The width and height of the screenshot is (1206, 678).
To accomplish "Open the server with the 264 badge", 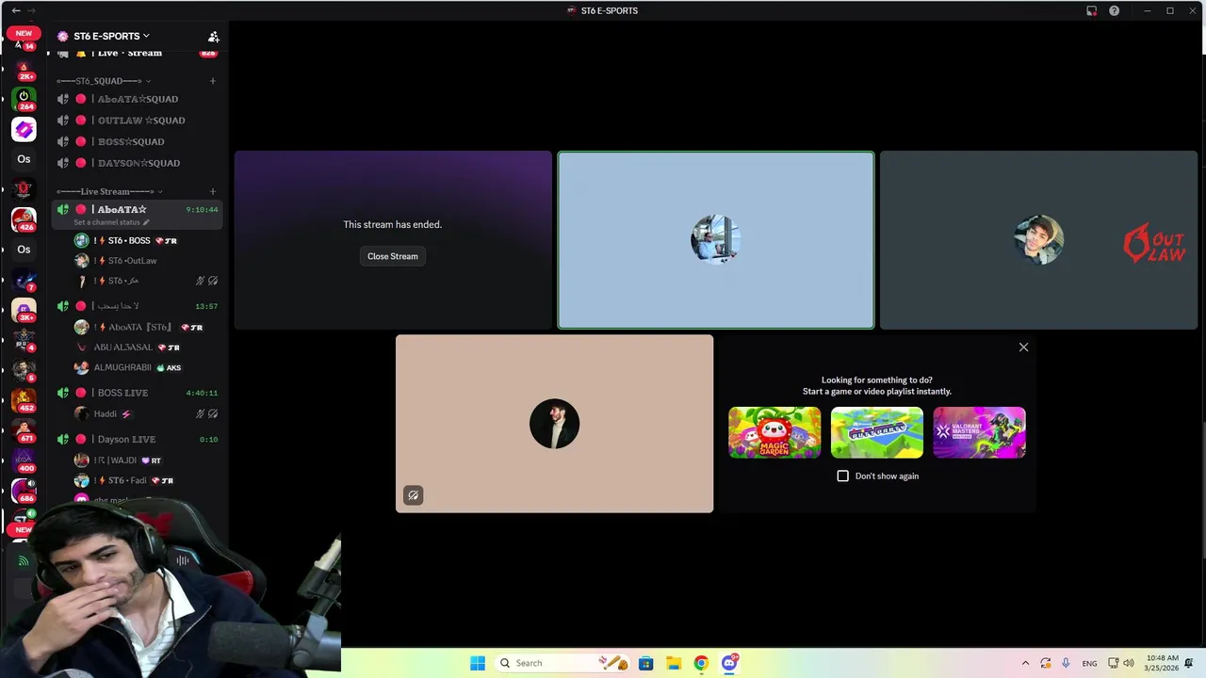I will 24,99.
